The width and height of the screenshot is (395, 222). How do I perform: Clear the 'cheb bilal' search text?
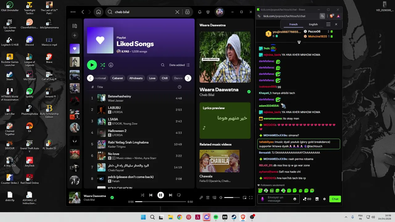click(177, 12)
